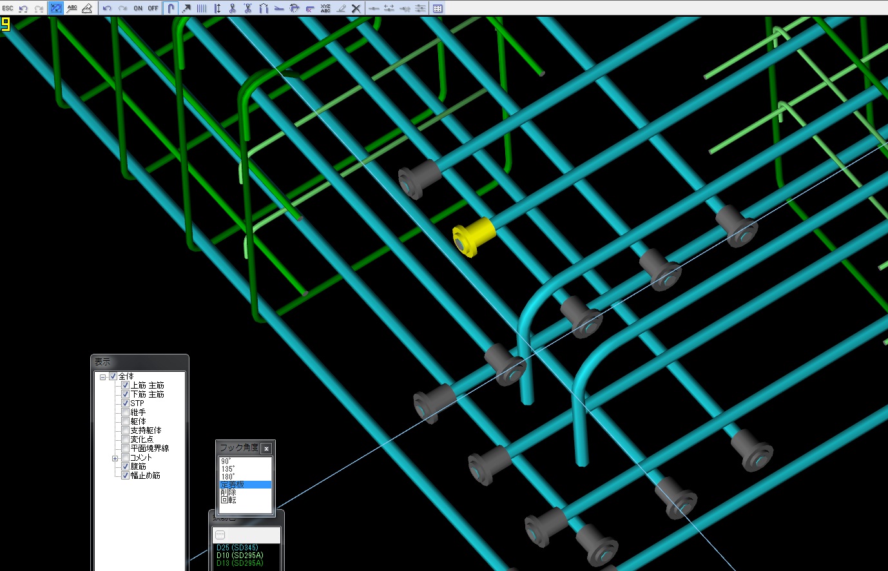Screen dimensions: 888x571
Task: Uncheck the 腹筋 checkbox
Action: pos(126,467)
